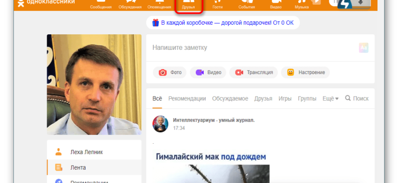
Task: Open Оповещения notifications
Action: point(159,5)
